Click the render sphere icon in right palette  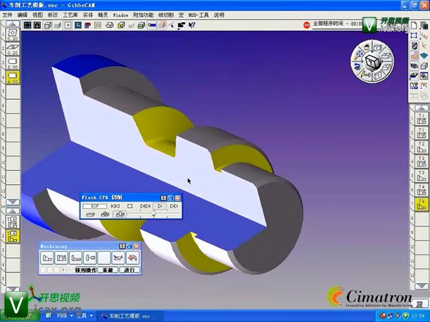click(424, 76)
